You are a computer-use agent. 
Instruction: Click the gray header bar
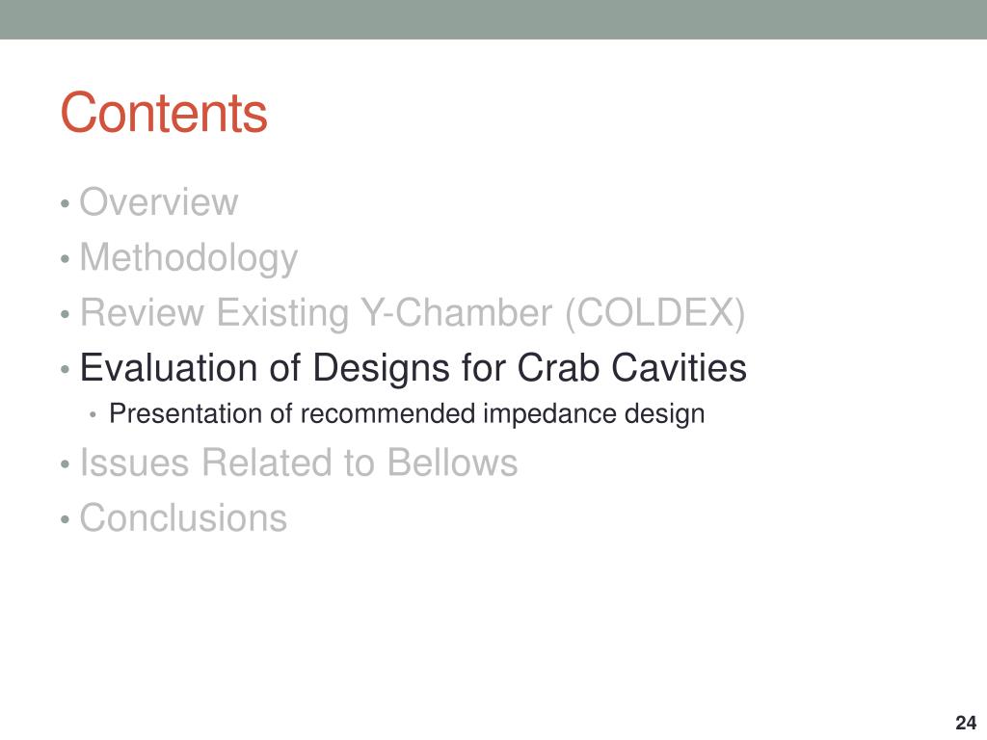coord(493,19)
